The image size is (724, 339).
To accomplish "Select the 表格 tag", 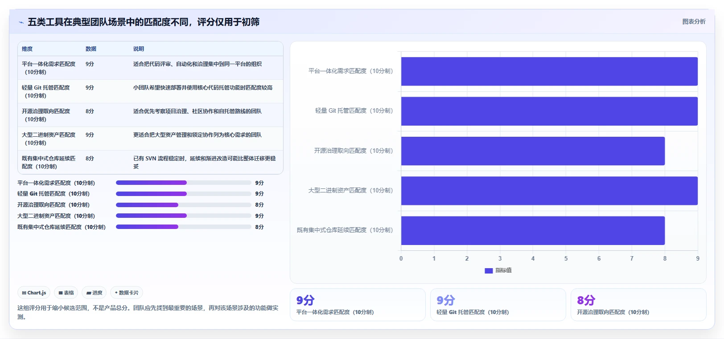I will click(x=66, y=293).
